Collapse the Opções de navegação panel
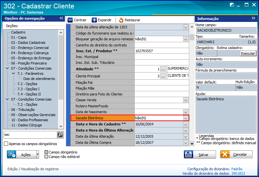 click(61, 18)
